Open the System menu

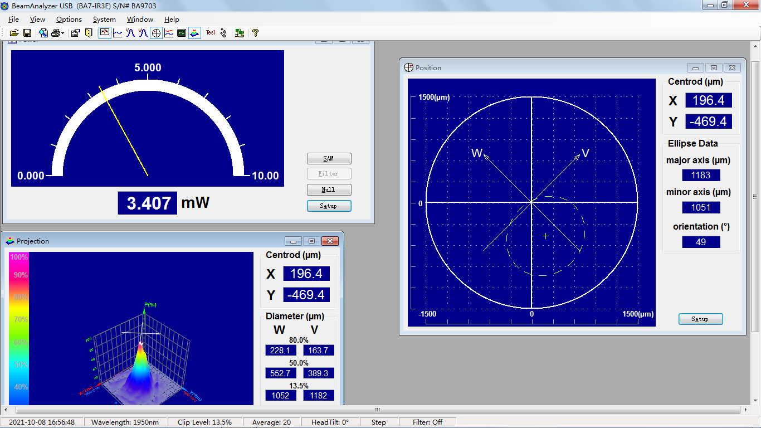[104, 20]
